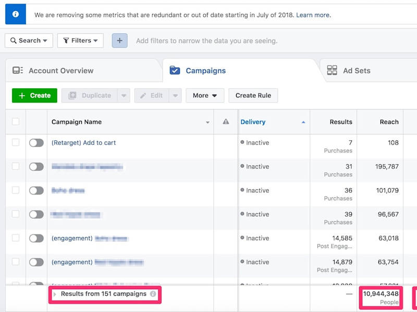Click the 108 reach value
Viewport: 417px width, 312px height.
(393, 142)
